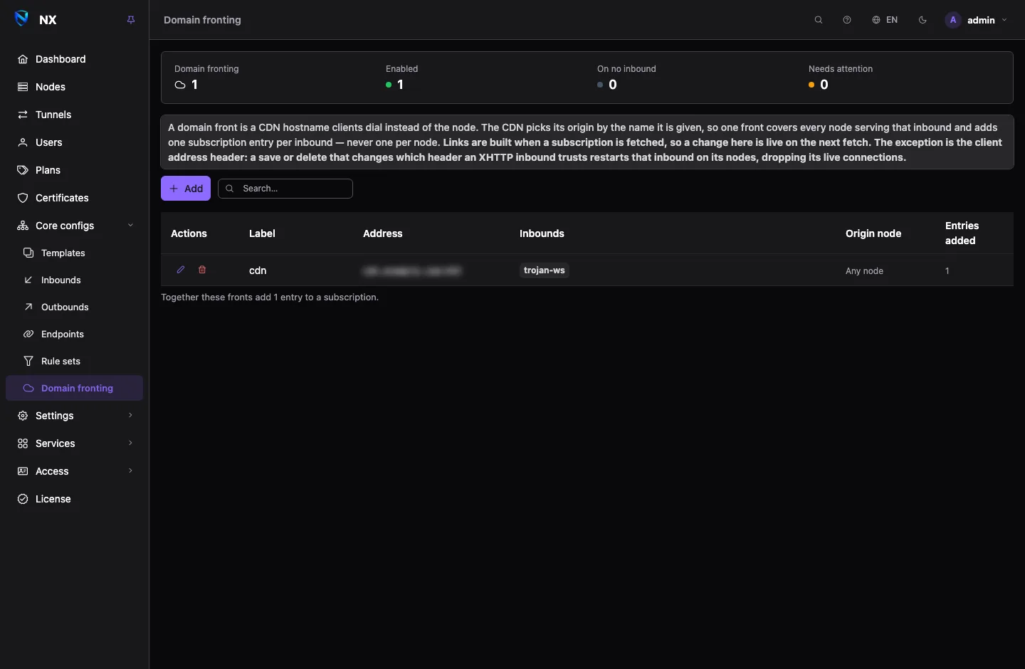Select Domain fronting in sidebar
The width and height of the screenshot is (1025, 669).
tap(74, 388)
